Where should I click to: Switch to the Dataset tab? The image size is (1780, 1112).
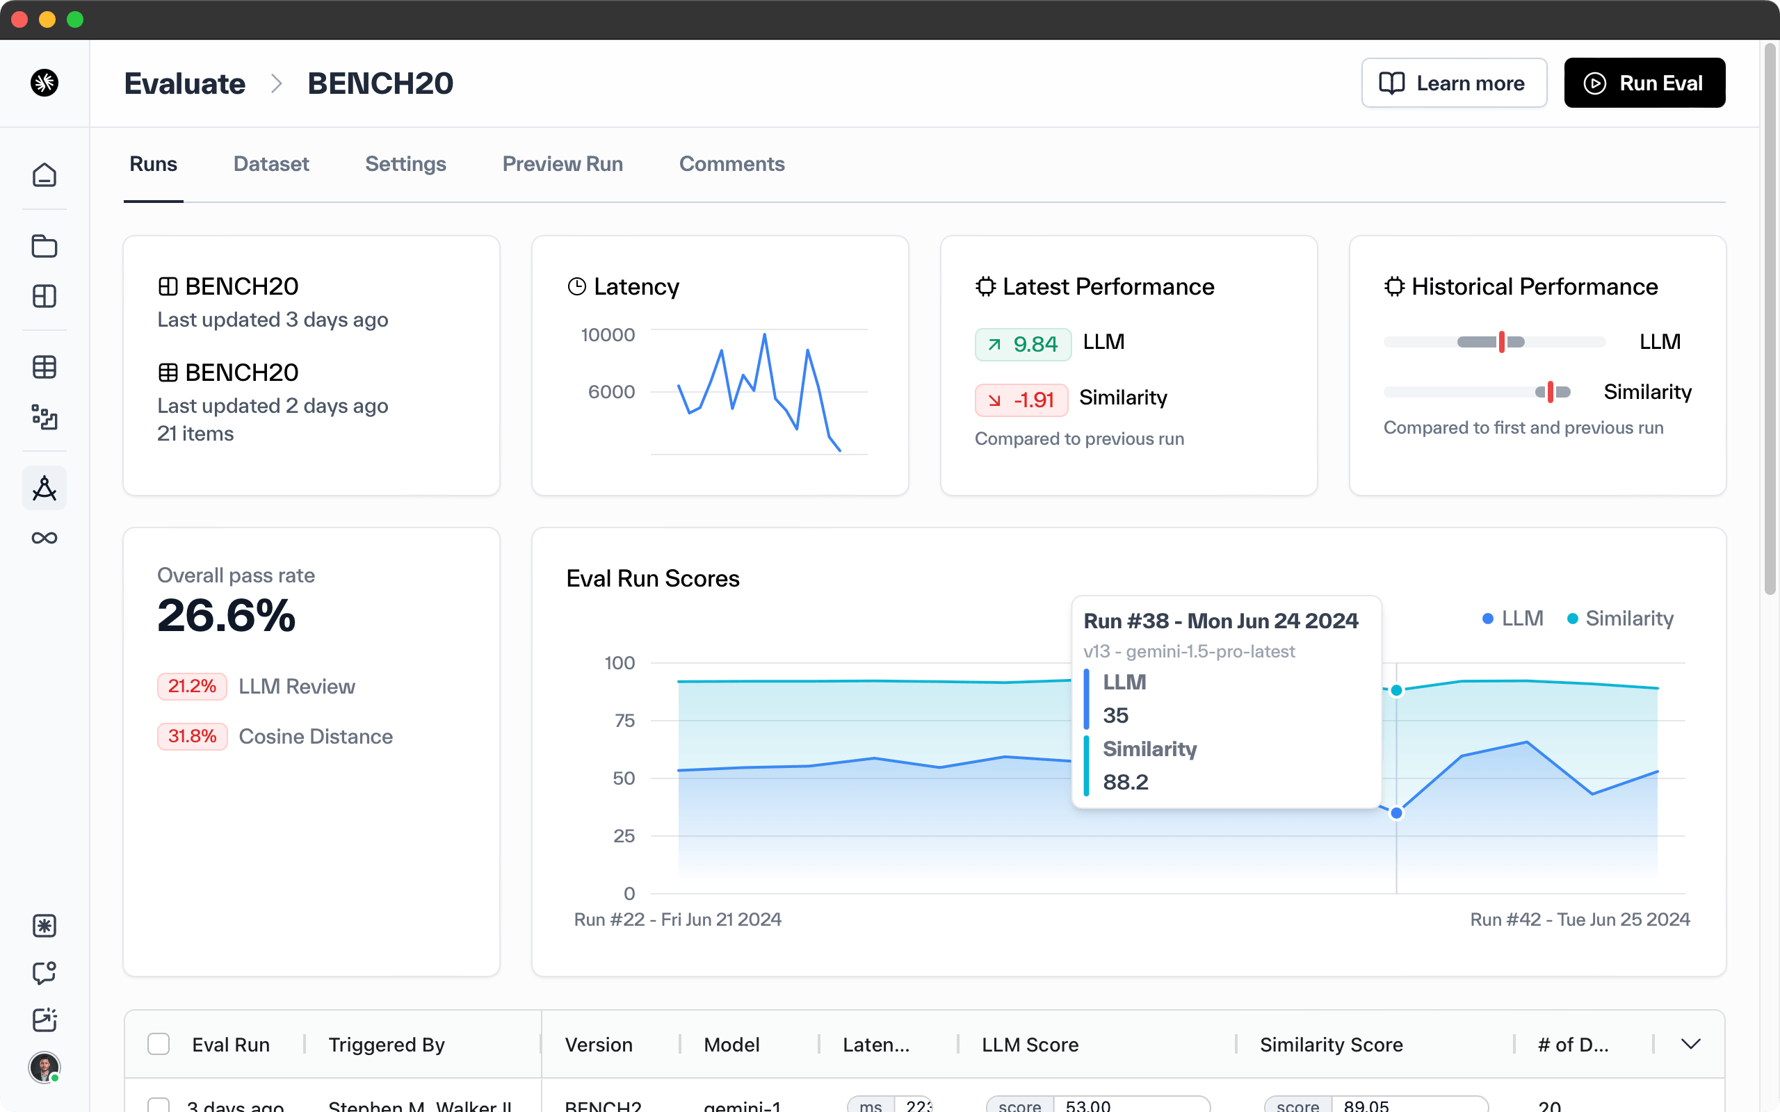coord(270,164)
